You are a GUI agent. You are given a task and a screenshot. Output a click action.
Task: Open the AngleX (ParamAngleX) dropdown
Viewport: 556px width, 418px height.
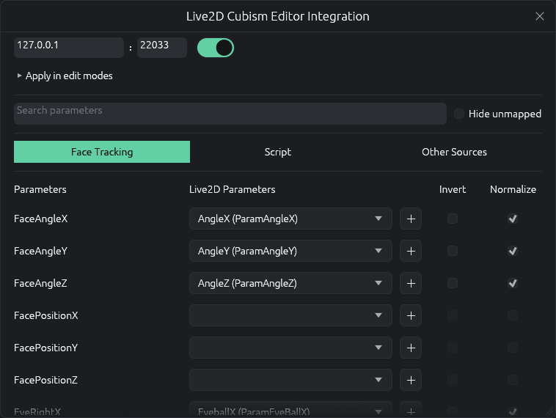290,219
